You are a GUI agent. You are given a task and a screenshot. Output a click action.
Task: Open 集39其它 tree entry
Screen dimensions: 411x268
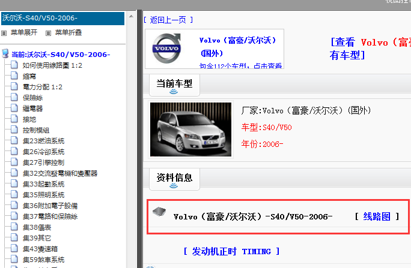click(37, 238)
